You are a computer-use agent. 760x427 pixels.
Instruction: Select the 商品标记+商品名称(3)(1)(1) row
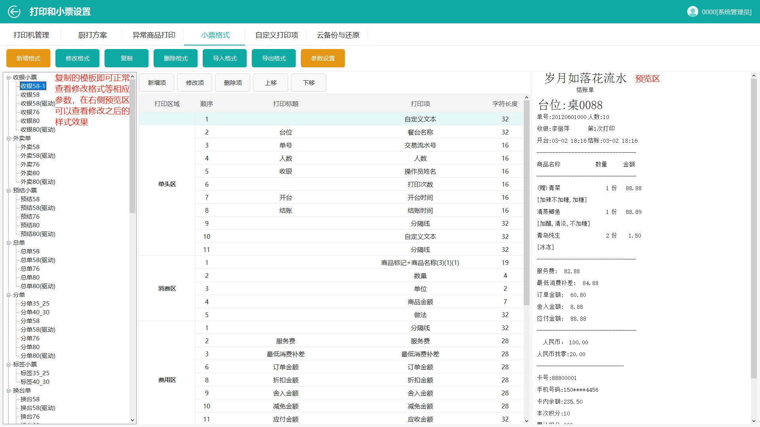359,263
